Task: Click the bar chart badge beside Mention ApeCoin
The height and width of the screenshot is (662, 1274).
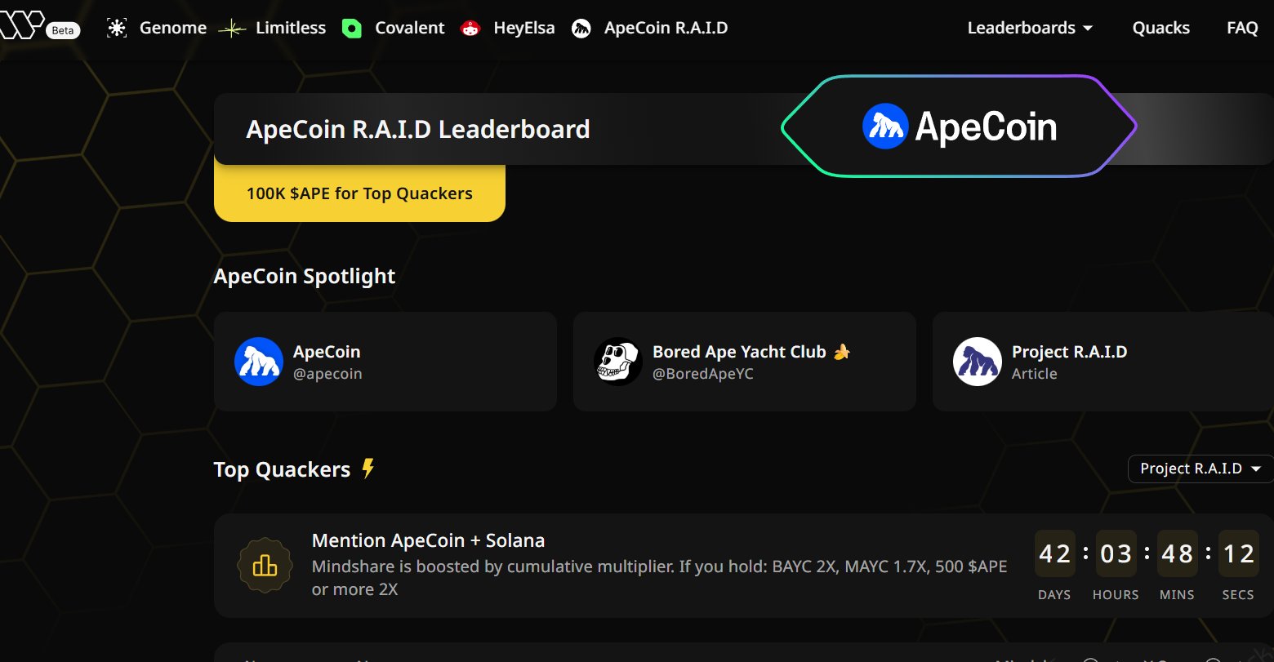Action: 265,565
